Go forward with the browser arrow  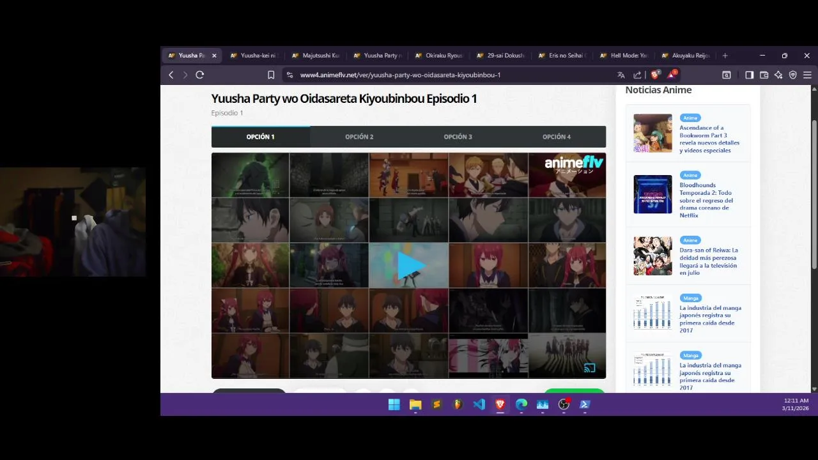[185, 75]
